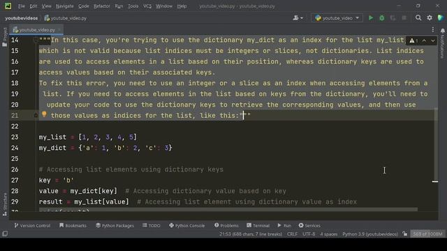
Task: Click the key = 'b' code line
Action: 56,180
